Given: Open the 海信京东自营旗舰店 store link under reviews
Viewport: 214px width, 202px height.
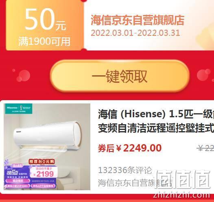Looking at the screenshot, I should click(x=135, y=183).
